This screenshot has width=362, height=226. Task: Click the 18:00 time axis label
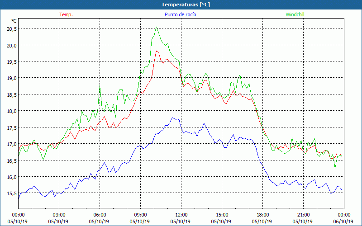pyautogui.click(x=262, y=215)
